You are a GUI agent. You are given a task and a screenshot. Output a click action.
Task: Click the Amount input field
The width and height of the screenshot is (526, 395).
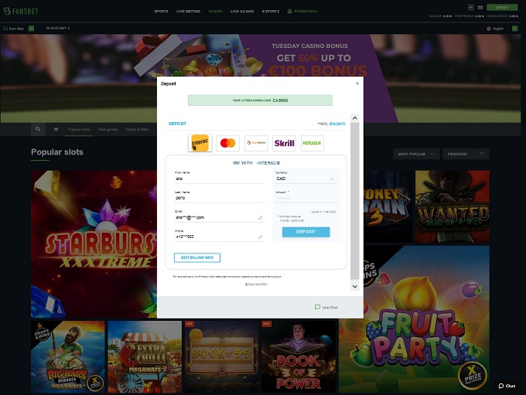click(306, 198)
